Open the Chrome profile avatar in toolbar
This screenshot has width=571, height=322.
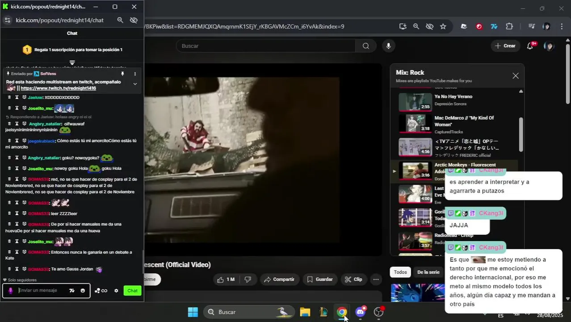pyautogui.click(x=546, y=26)
